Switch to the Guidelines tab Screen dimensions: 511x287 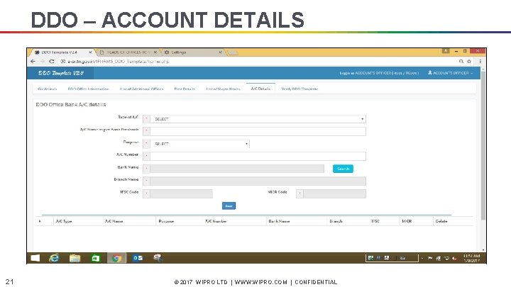pos(48,89)
